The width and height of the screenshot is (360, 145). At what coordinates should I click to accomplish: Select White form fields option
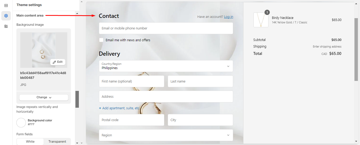(x=30, y=142)
